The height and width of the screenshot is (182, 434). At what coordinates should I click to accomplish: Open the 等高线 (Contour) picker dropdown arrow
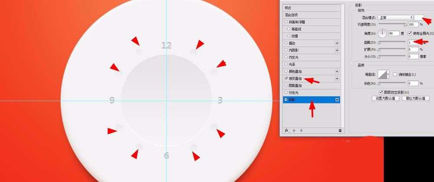click(x=388, y=75)
